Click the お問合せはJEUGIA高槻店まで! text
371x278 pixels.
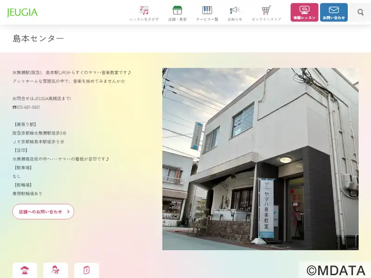pos(42,99)
